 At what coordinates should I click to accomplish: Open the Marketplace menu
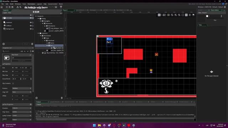coord(31,4)
